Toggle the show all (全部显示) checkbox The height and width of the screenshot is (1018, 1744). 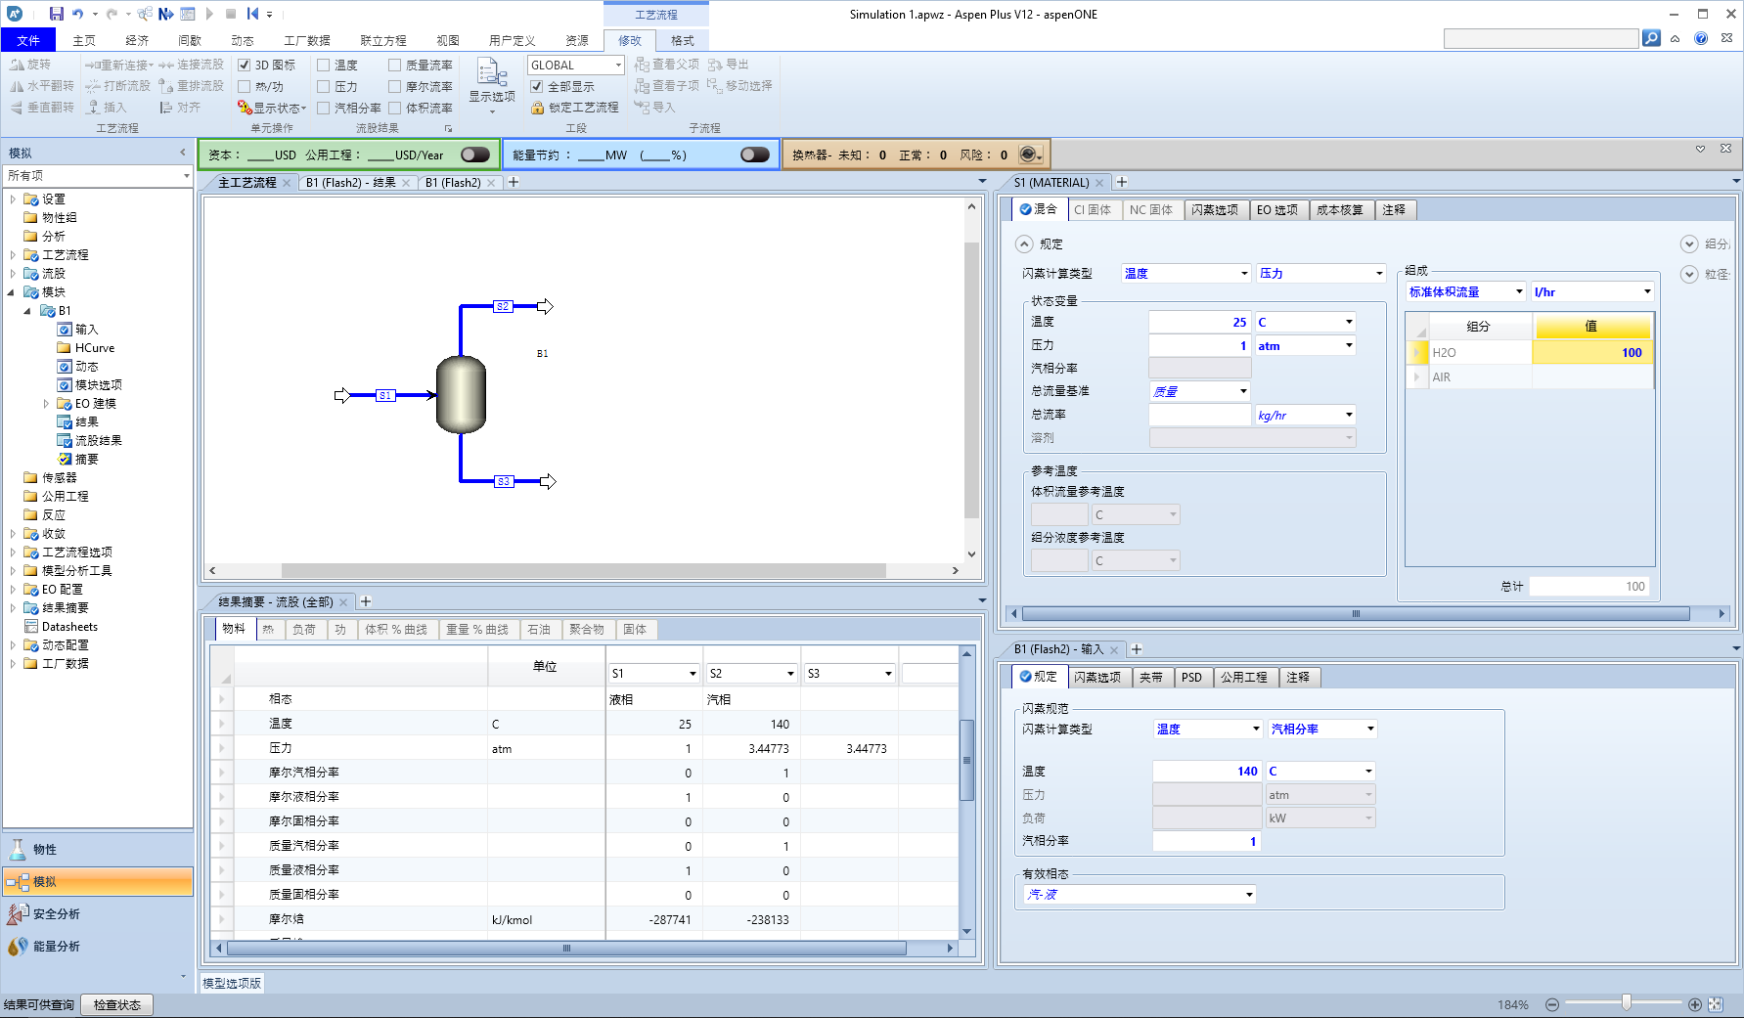[536, 86]
